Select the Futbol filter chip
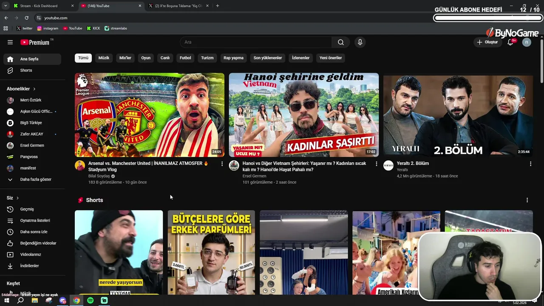 point(185,58)
